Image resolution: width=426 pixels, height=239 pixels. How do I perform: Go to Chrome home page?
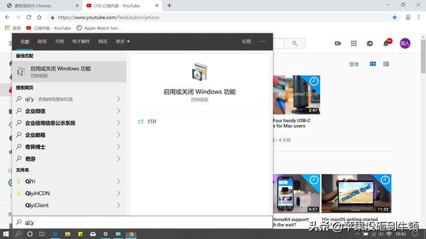39,17
